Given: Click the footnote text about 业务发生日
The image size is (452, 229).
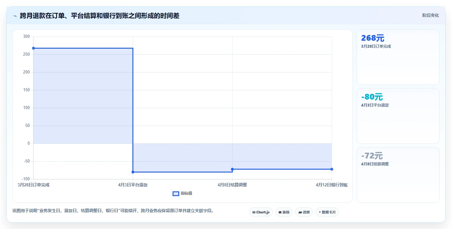Looking at the screenshot, I should 113,211.
